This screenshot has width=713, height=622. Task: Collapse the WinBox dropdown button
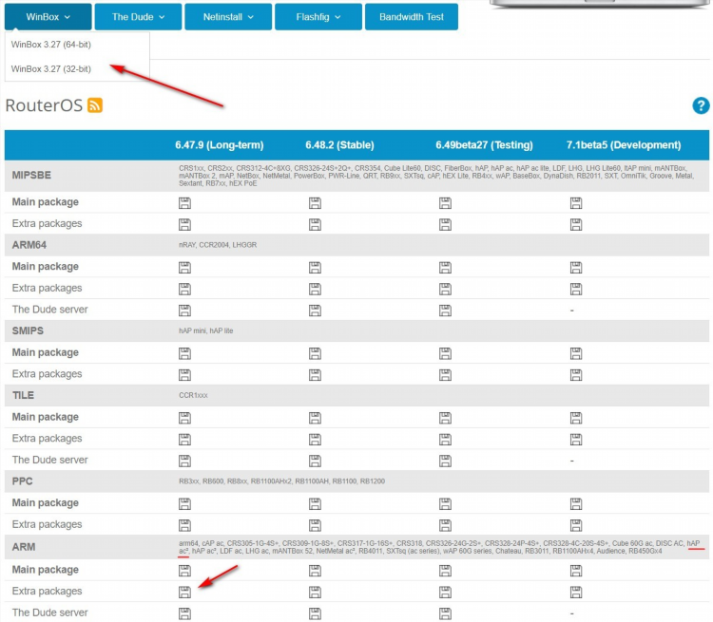[48, 17]
